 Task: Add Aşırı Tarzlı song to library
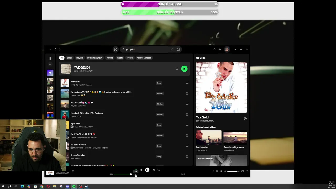click(x=187, y=125)
